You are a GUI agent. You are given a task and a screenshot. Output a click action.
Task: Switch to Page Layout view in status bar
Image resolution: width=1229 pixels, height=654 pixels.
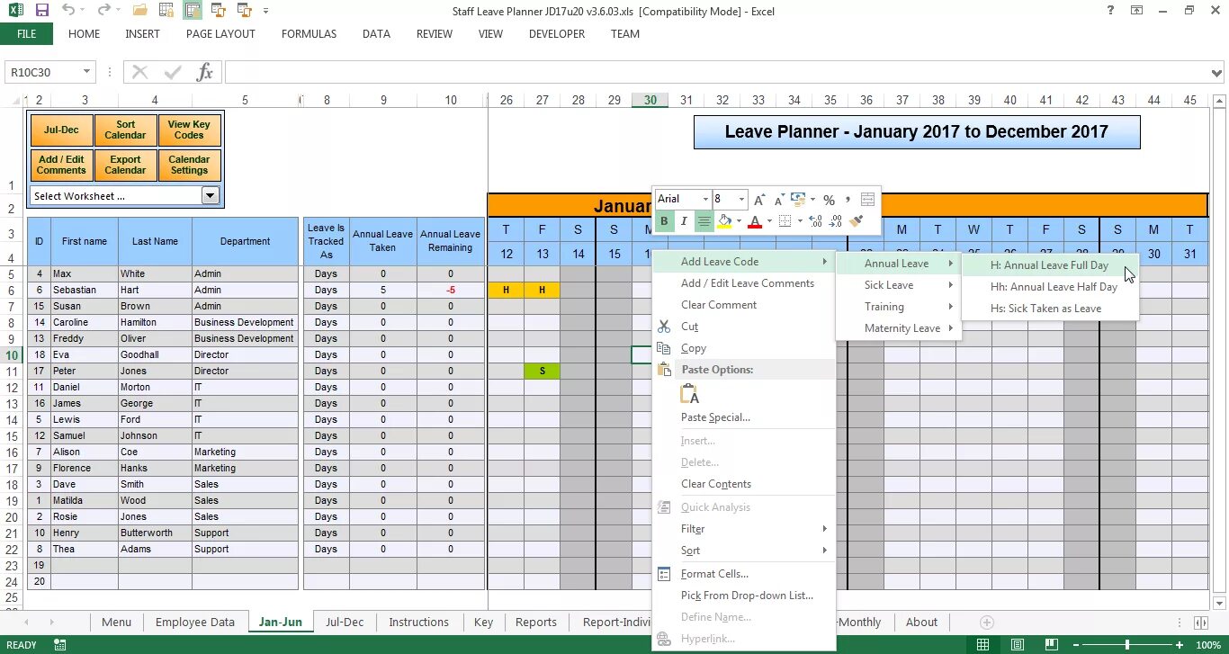[1016, 645]
